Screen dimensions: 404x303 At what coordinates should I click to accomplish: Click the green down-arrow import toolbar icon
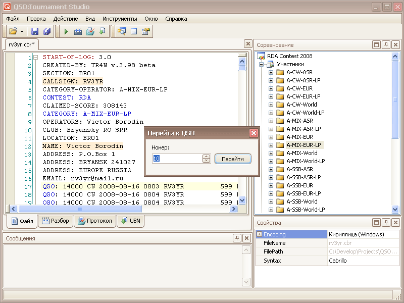[102, 31]
